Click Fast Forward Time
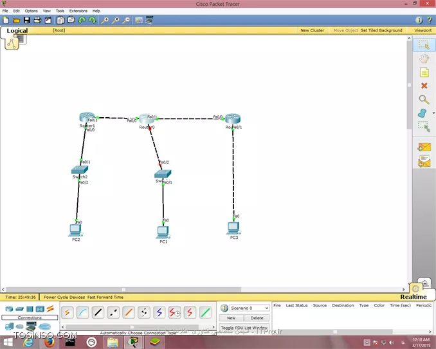 pyautogui.click(x=105, y=297)
